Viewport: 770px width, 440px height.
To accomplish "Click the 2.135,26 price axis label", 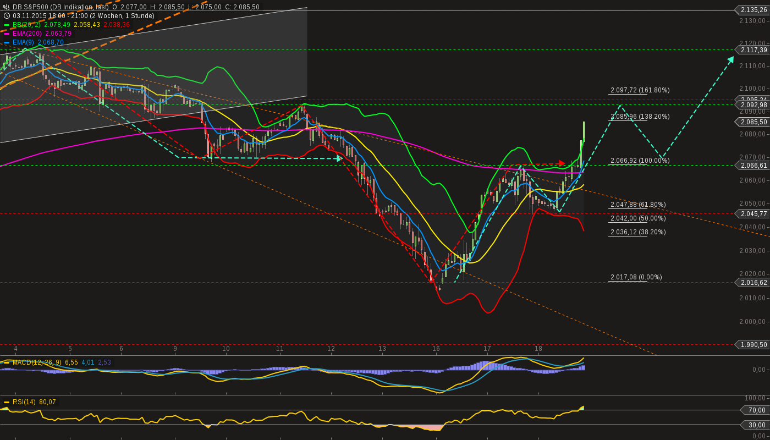I will [x=752, y=9].
